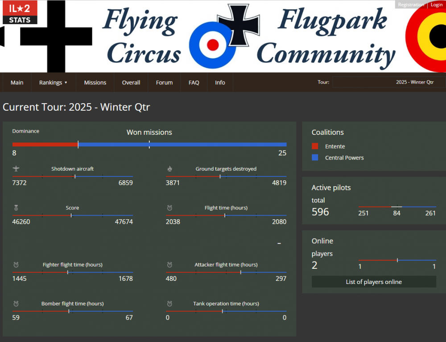Click the attacker flight time value 480
This screenshot has width=446, height=342.
click(x=171, y=279)
